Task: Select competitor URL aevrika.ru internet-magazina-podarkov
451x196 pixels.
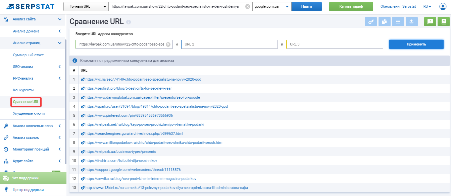Action: (141, 179)
